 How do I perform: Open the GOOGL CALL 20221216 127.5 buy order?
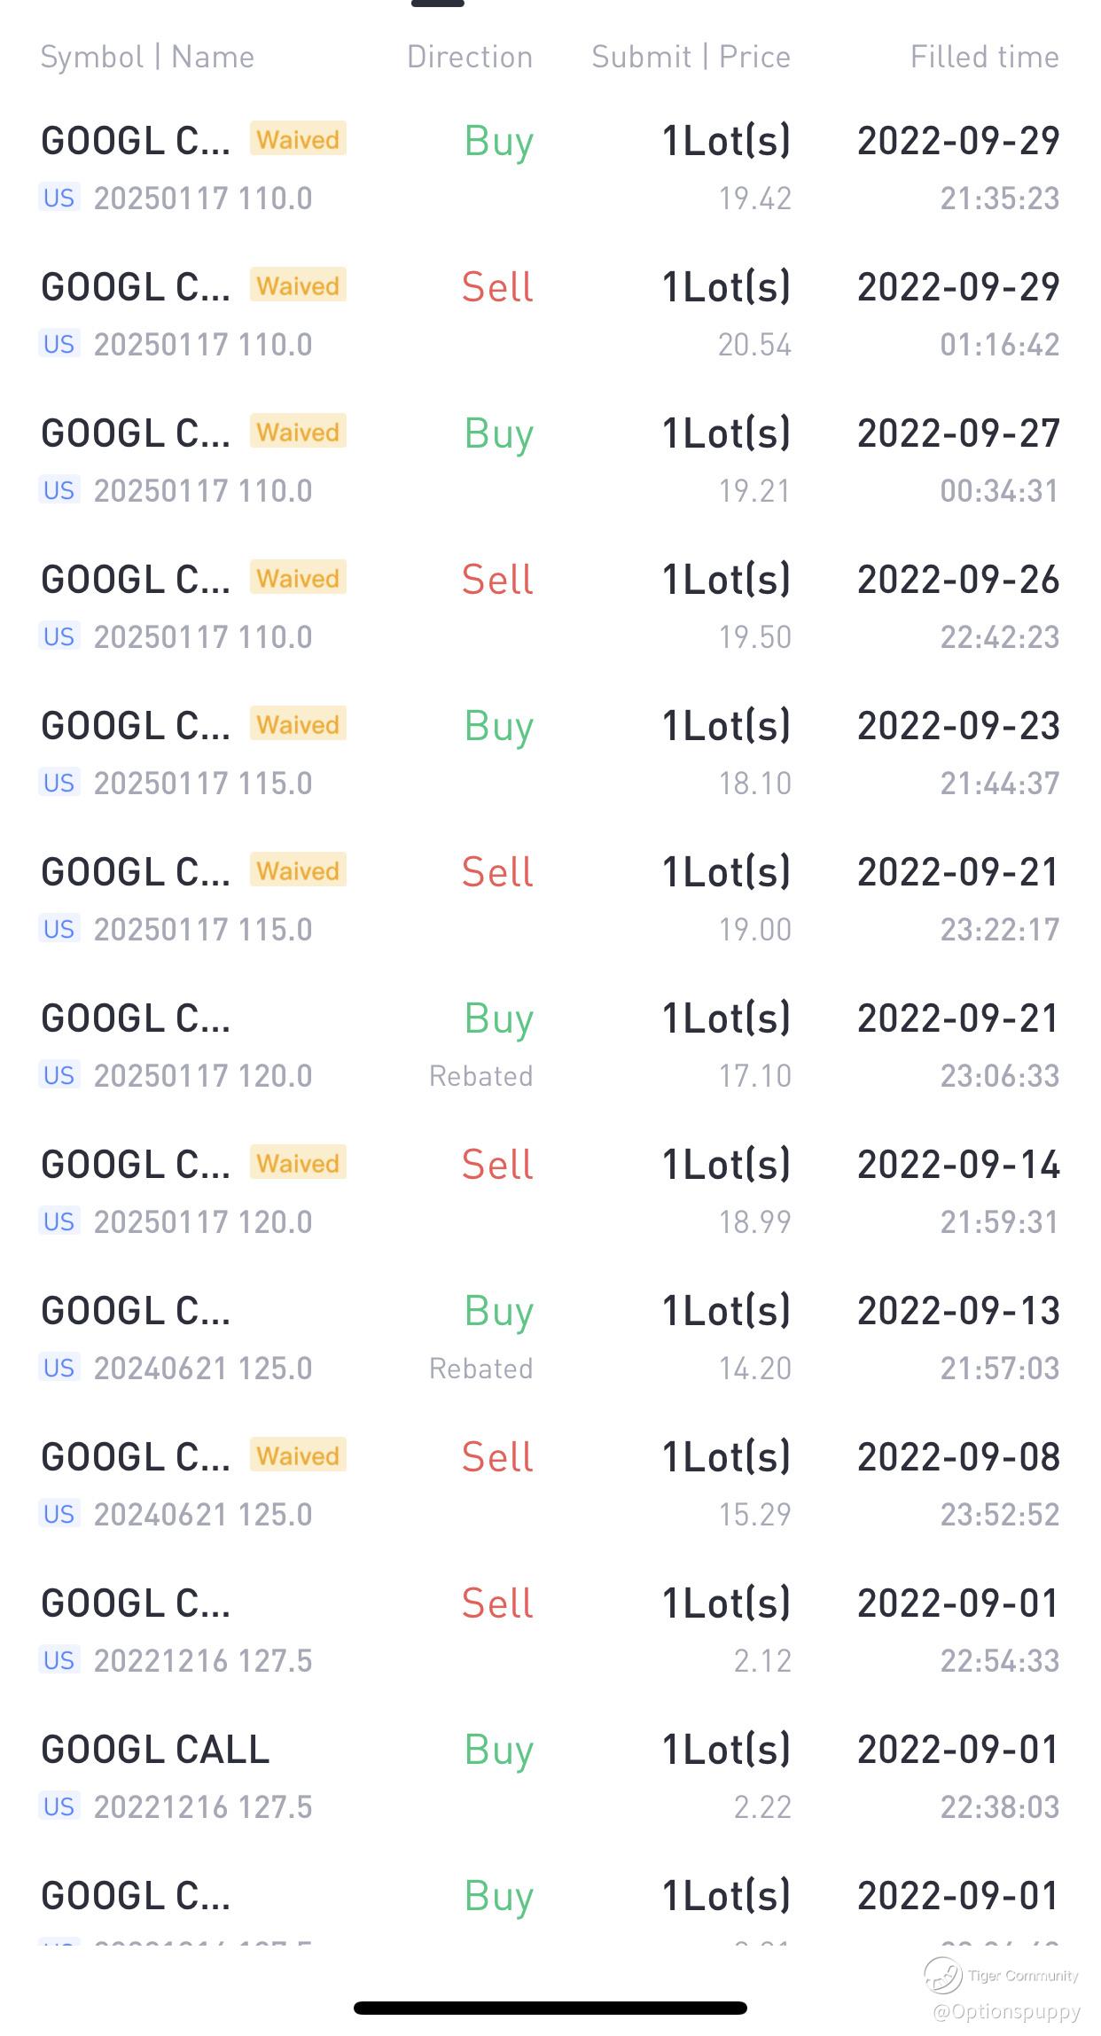pyautogui.click(x=550, y=1777)
